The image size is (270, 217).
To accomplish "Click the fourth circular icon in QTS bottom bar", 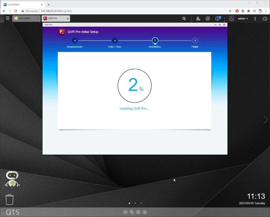I will coord(145,212).
